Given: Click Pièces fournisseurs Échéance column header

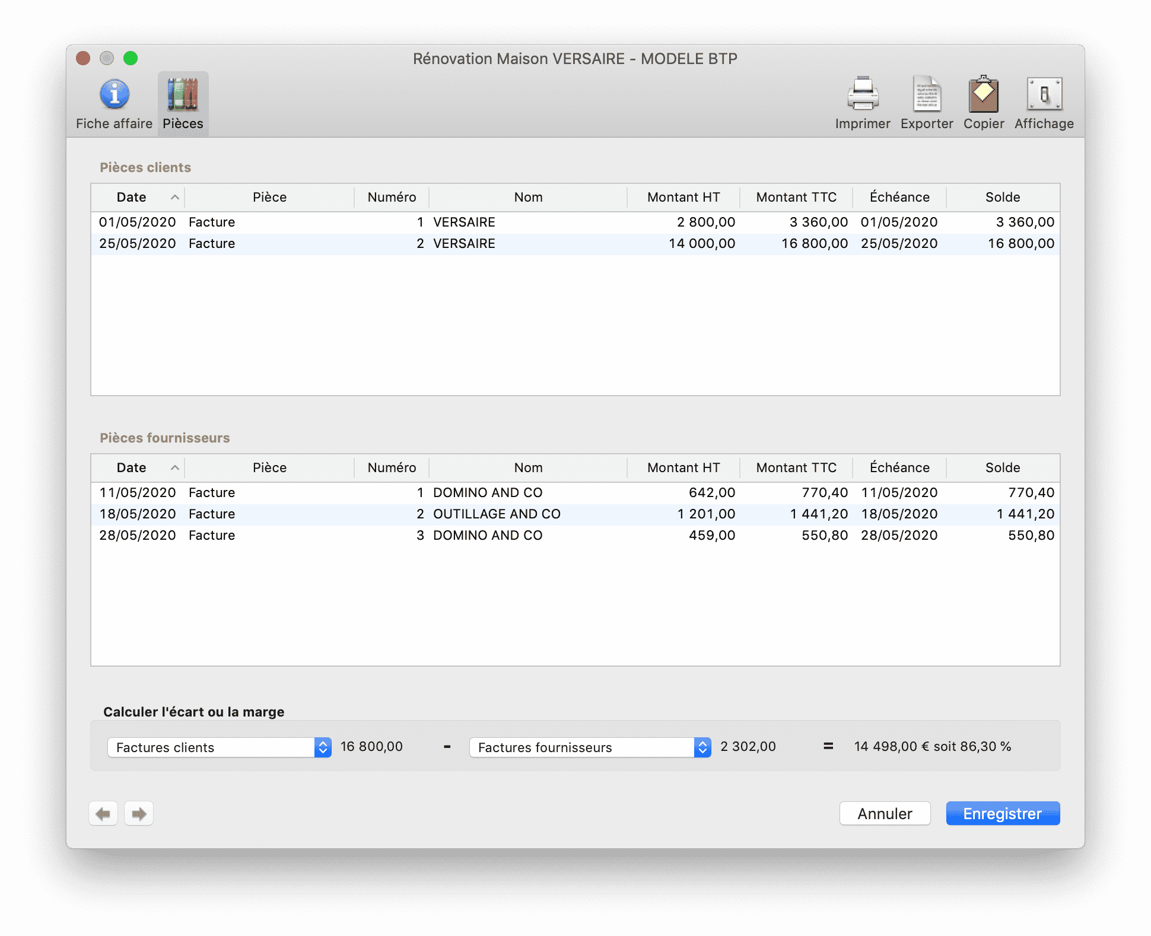Looking at the screenshot, I should tap(899, 467).
